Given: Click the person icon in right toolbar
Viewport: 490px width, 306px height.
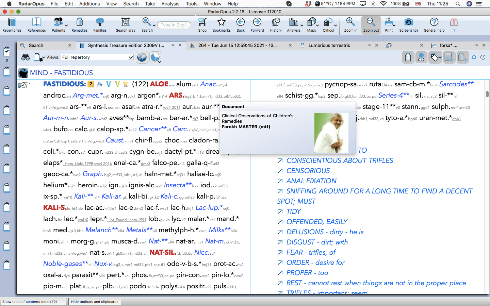Looking at the screenshot, I should click(x=421, y=57).
